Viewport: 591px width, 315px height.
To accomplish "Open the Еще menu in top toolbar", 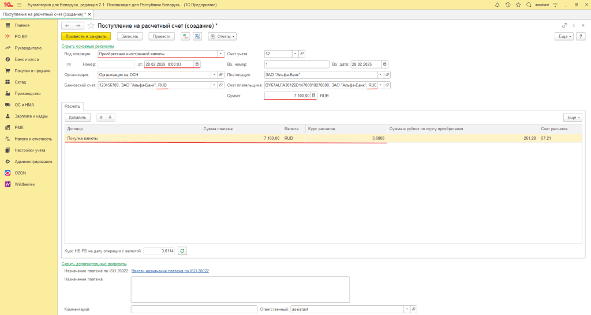I will pos(564,36).
